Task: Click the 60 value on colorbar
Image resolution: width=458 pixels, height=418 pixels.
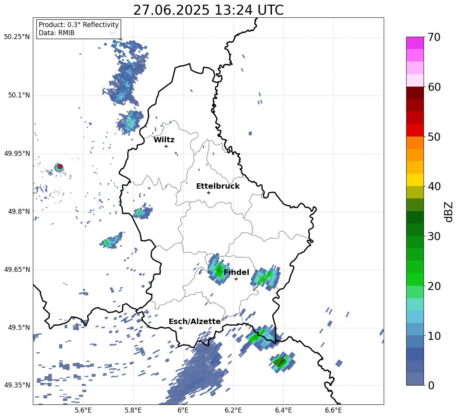Action: 434,87
